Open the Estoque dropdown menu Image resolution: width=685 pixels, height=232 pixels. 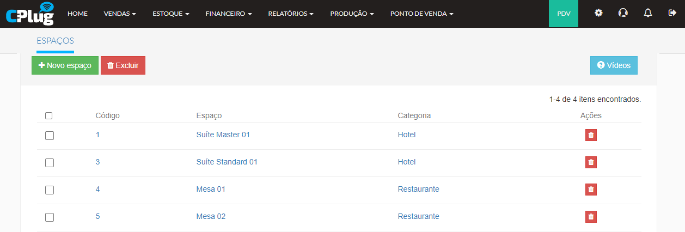(170, 14)
